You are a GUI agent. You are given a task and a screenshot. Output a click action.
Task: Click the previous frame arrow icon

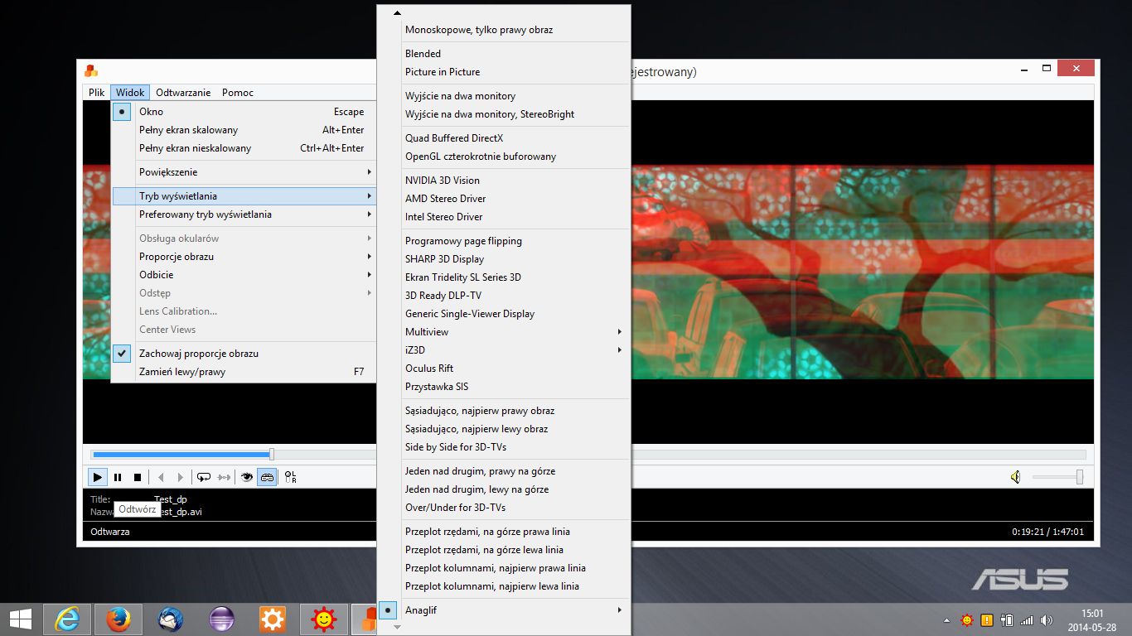pyautogui.click(x=161, y=477)
